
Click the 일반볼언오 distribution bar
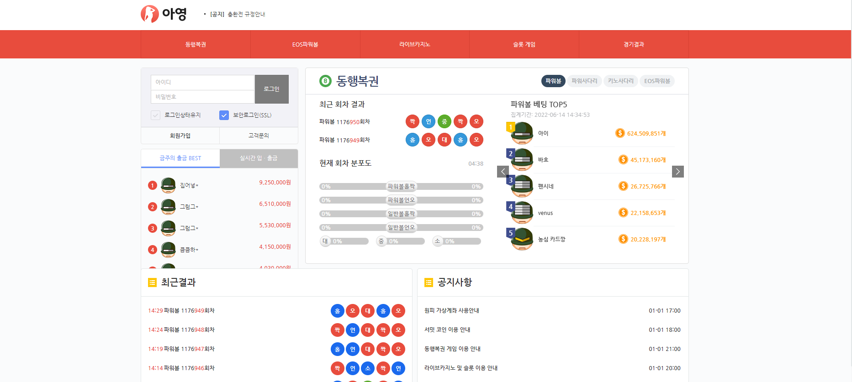pos(401,227)
